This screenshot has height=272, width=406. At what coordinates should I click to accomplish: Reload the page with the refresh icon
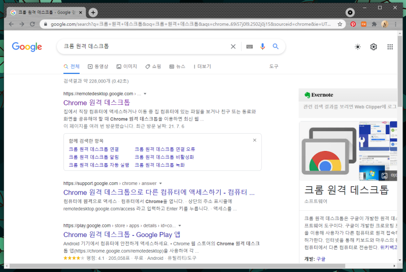[32, 24]
